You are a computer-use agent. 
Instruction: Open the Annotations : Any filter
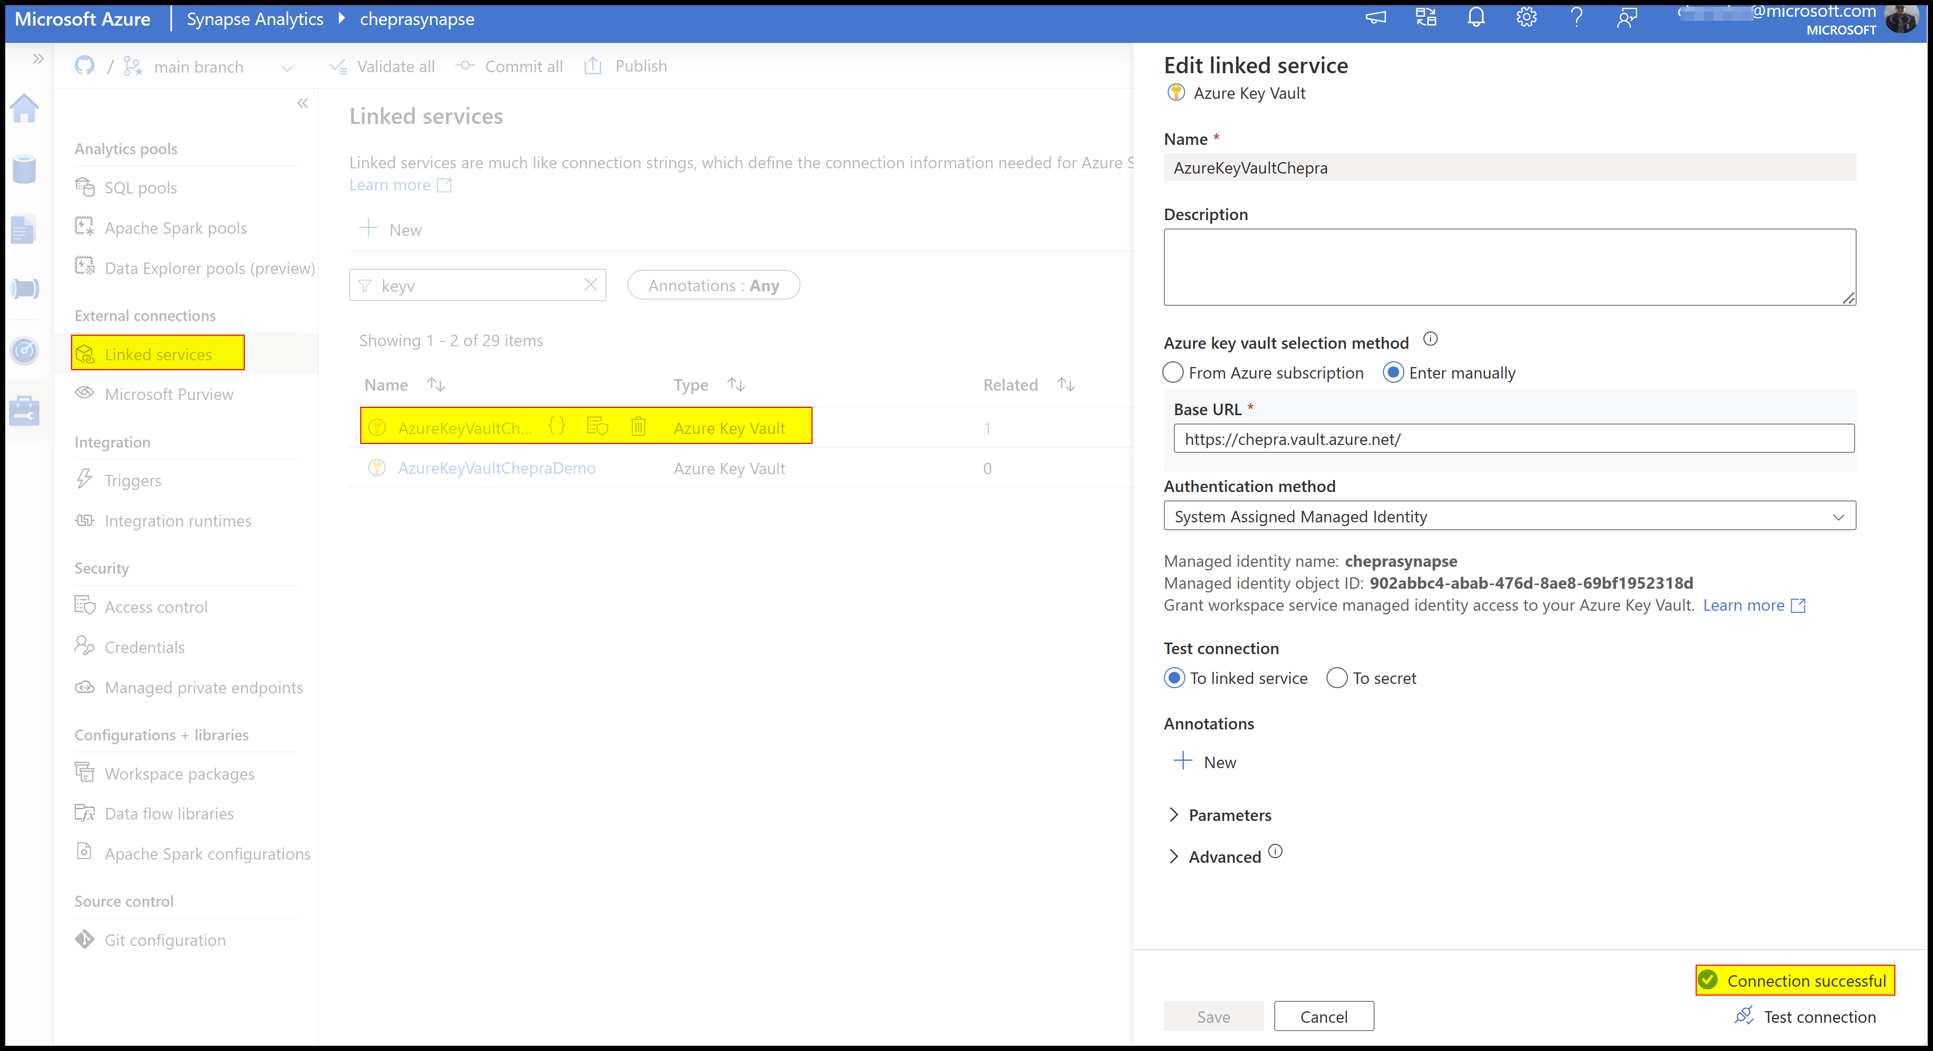coord(714,285)
